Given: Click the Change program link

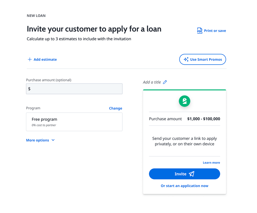Looking at the screenshot, I should 116,108.
